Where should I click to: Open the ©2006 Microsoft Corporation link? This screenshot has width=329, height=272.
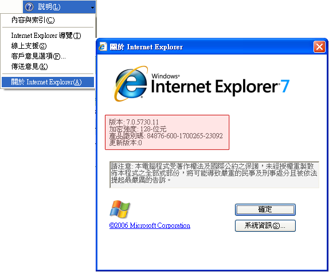click(x=150, y=226)
